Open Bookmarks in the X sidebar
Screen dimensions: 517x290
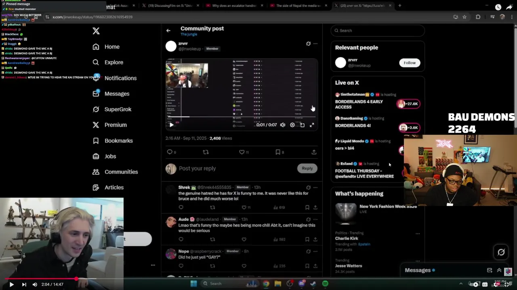coord(112,141)
